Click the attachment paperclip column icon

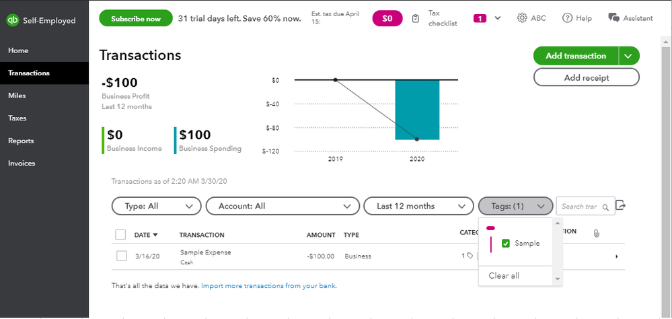pyautogui.click(x=596, y=234)
